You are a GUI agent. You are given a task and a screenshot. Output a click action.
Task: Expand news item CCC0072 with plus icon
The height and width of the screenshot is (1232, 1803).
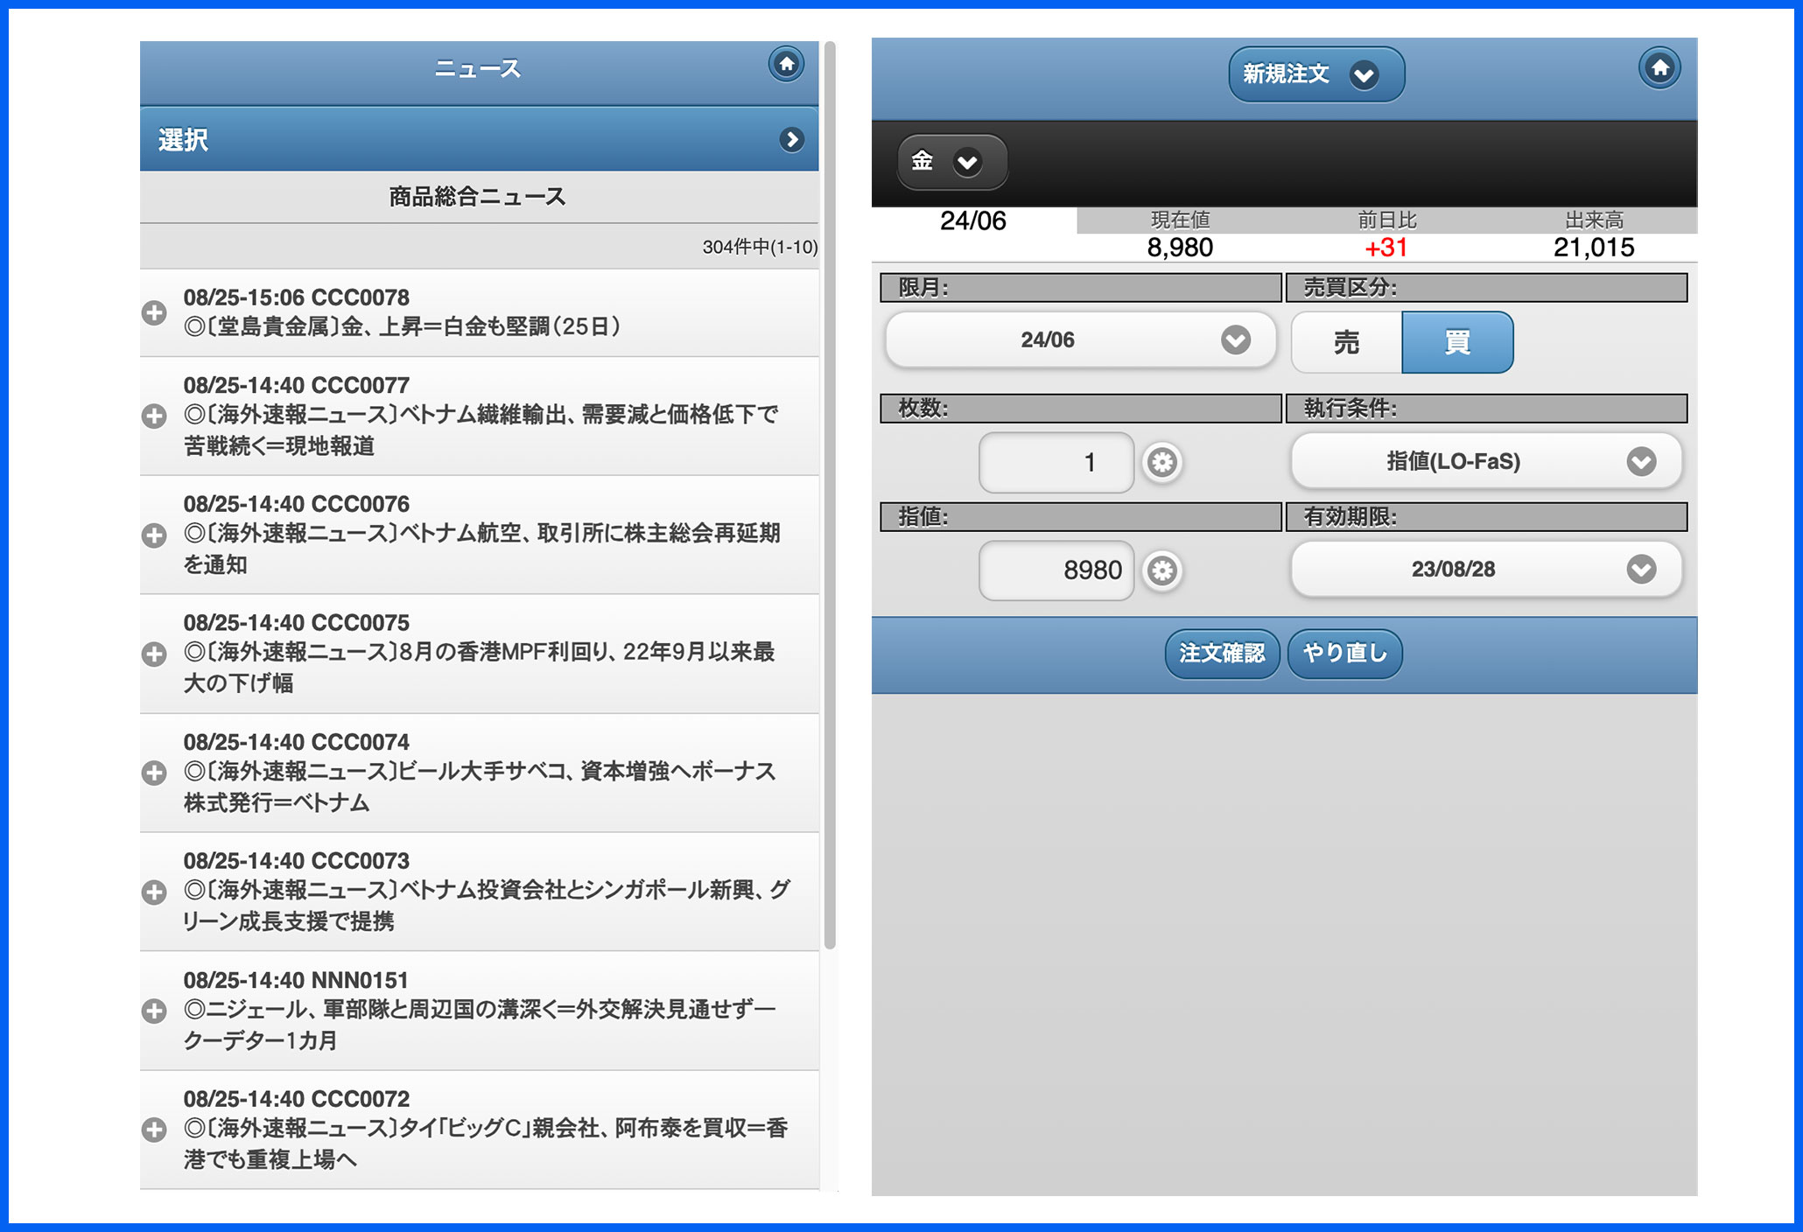[154, 1130]
